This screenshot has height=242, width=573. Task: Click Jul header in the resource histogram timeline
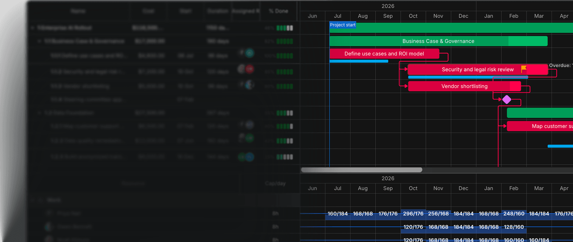coord(338,188)
